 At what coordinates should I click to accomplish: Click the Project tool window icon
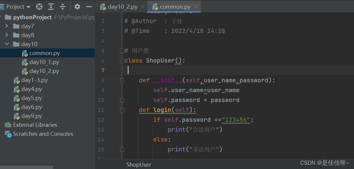(x=2, y=7)
